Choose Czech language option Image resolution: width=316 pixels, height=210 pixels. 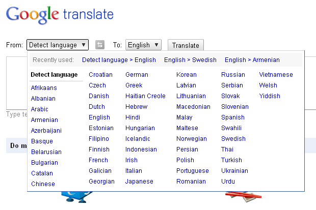click(x=97, y=85)
